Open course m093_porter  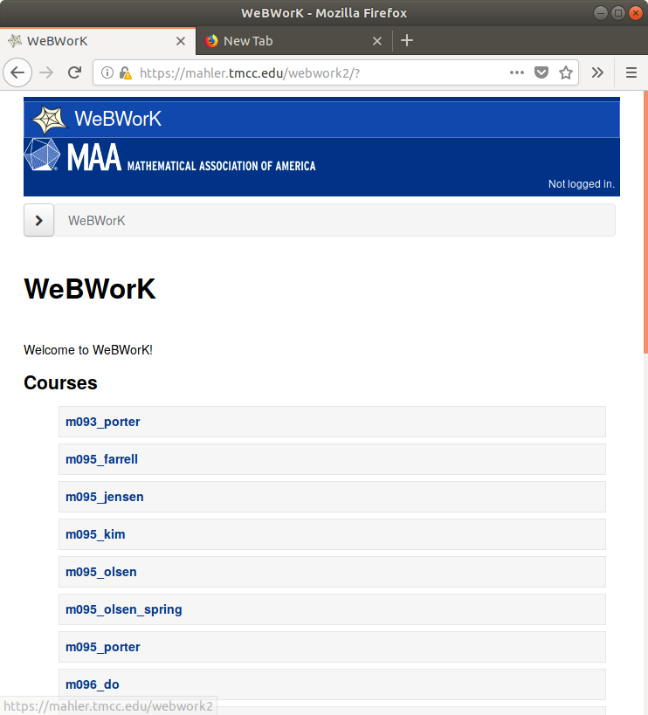click(x=102, y=422)
